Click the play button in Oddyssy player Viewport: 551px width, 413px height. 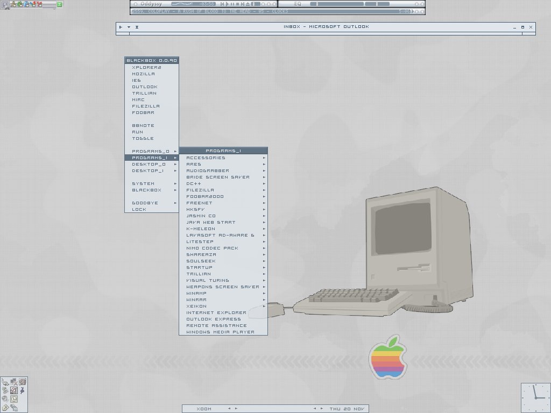[228, 4]
